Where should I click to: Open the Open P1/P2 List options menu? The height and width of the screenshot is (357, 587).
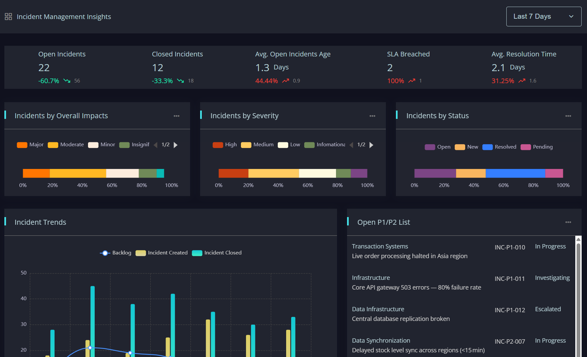568,222
